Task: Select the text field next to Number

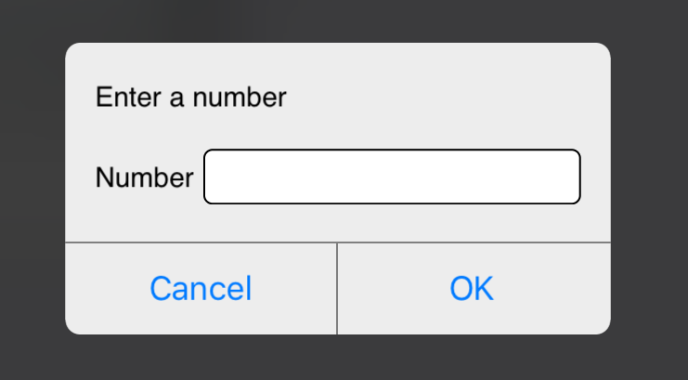Action: [392, 177]
